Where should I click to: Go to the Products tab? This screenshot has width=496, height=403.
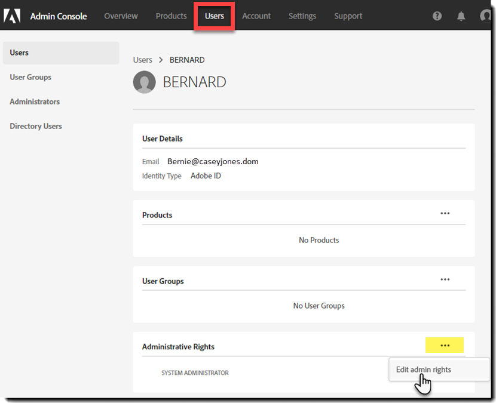point(171,16)
